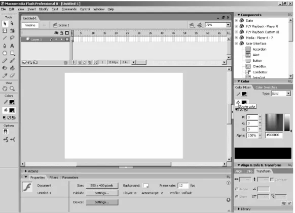
Task: Click the Smooth option icon
Action: 6,140
